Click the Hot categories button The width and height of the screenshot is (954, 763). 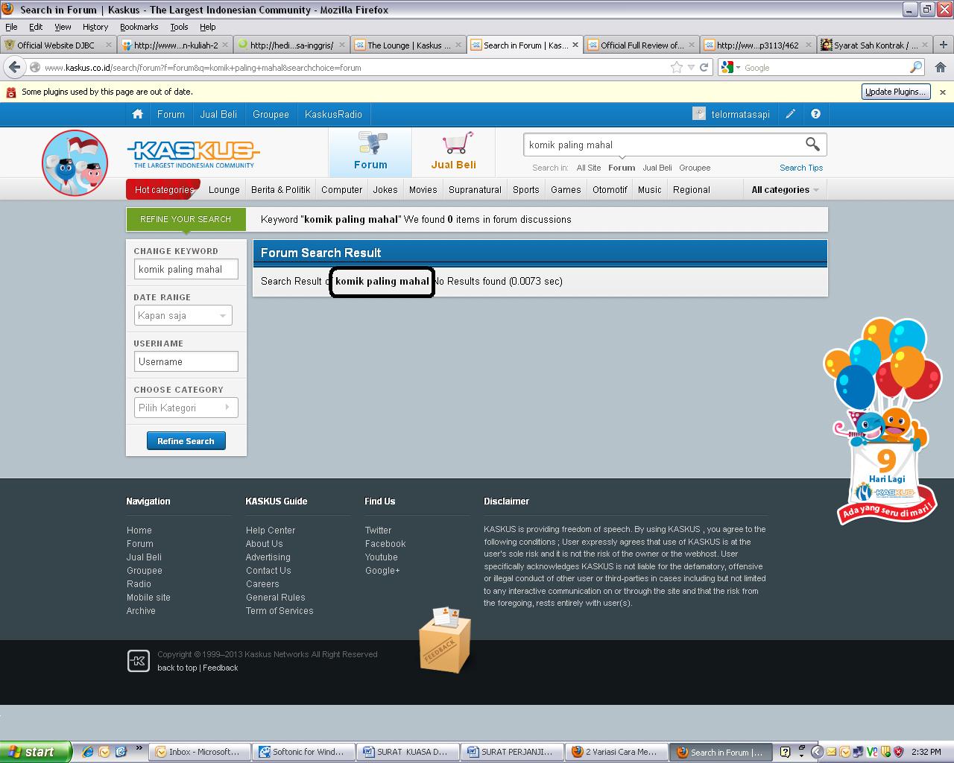[164, 189]
